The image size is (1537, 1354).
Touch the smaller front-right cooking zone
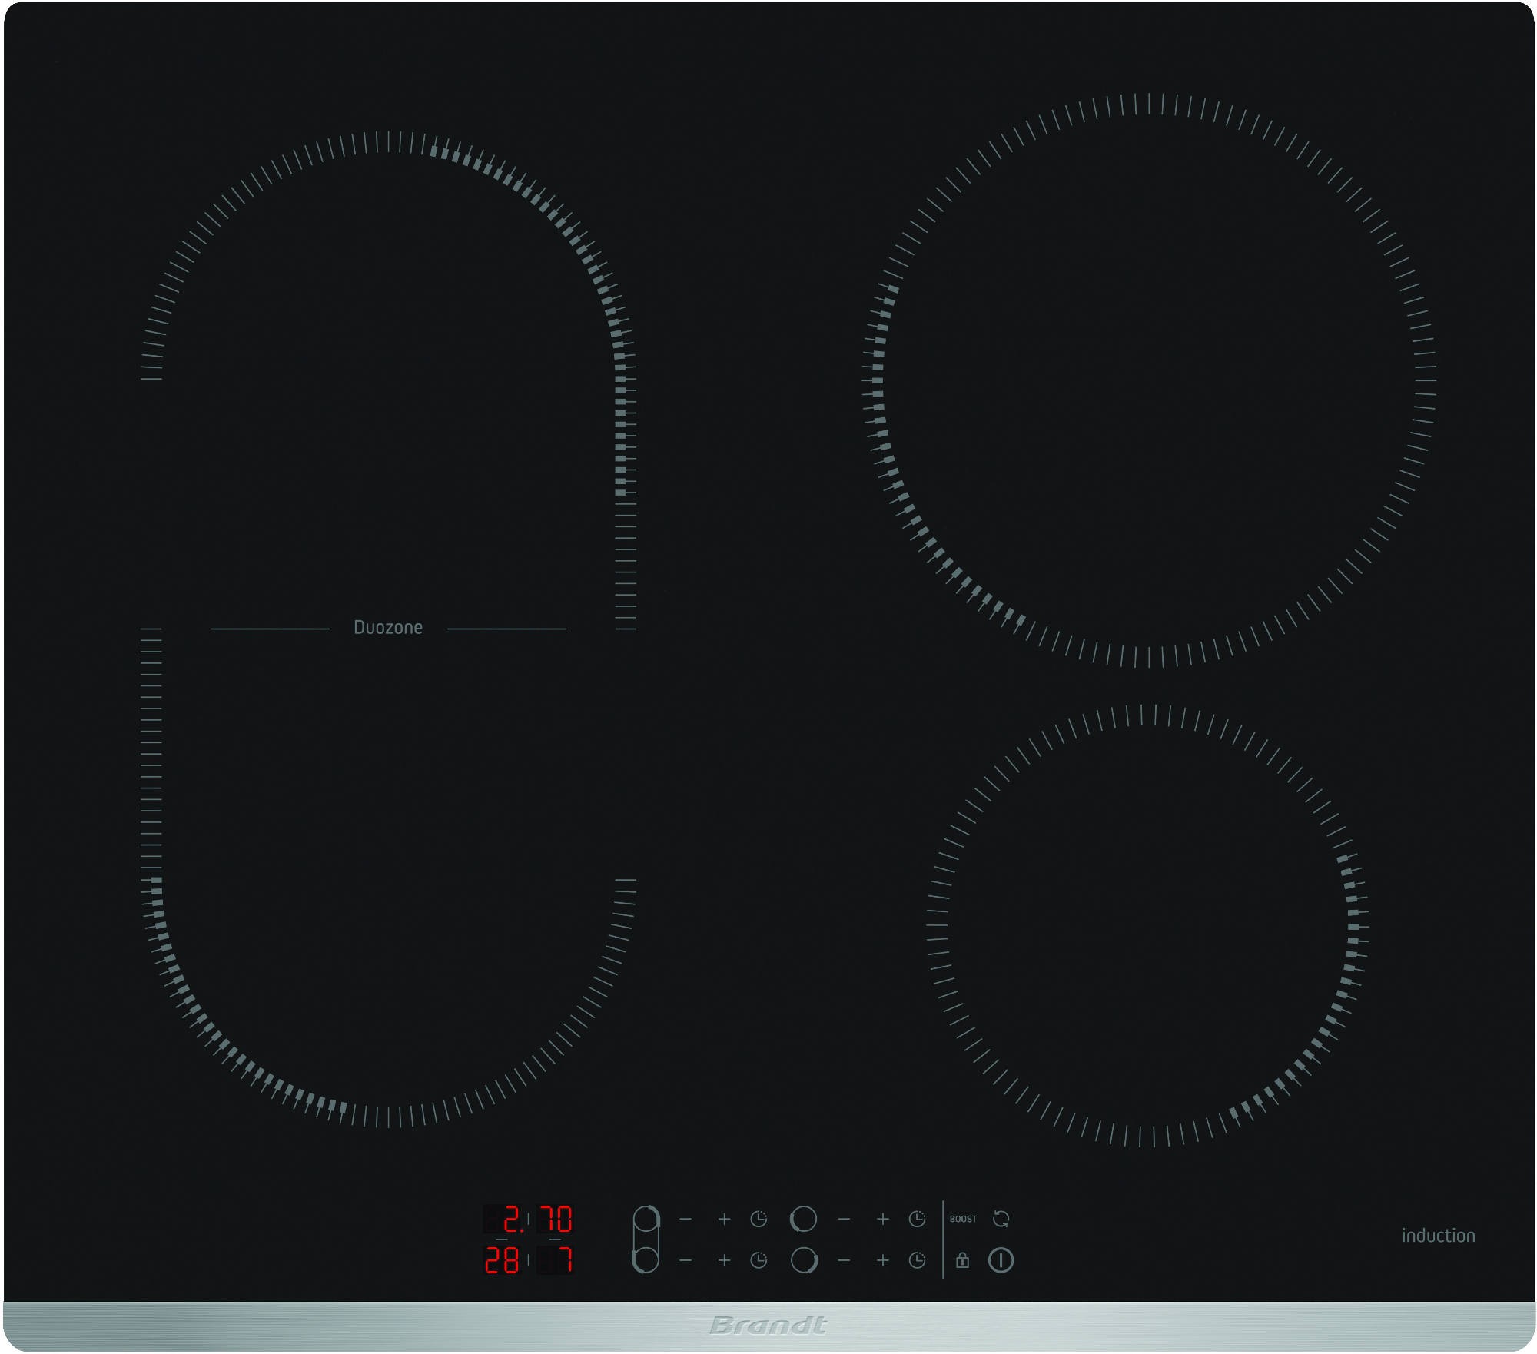point(1148,927)
